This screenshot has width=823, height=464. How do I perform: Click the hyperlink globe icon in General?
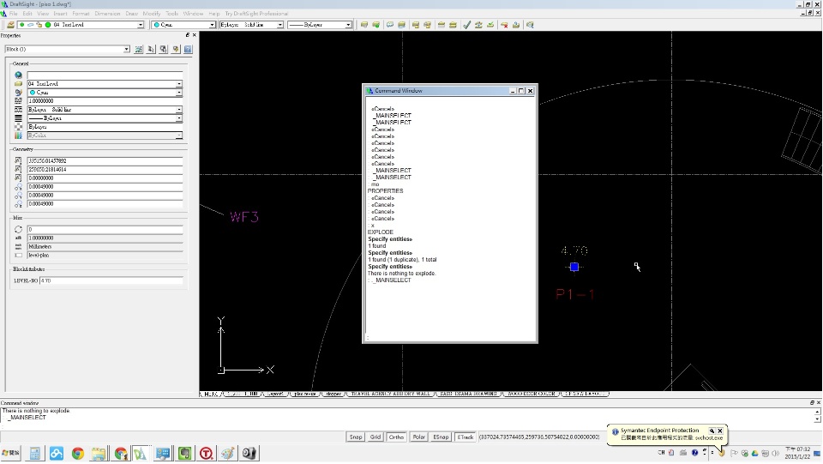(x=18, y=75)
